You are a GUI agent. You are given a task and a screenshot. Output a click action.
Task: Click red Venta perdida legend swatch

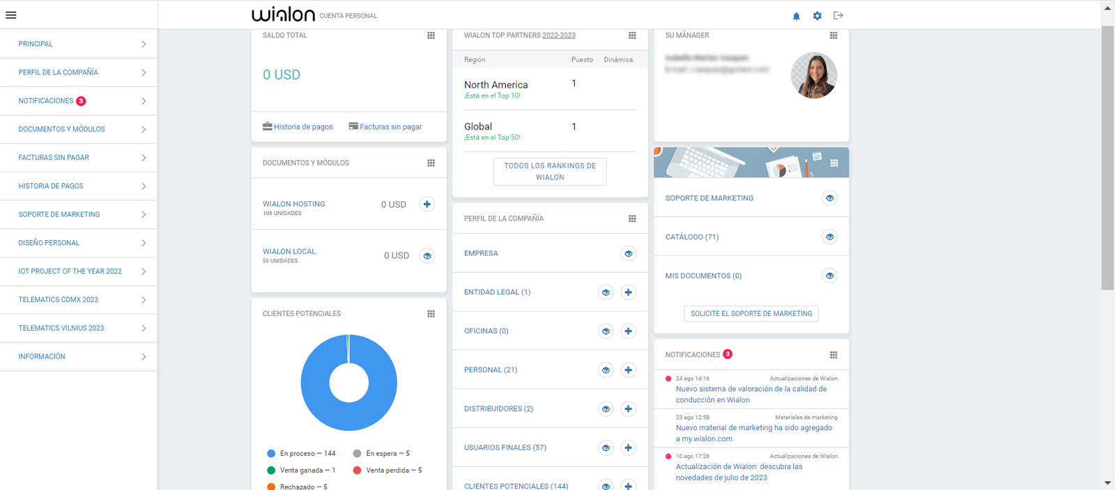click(357, 471)
